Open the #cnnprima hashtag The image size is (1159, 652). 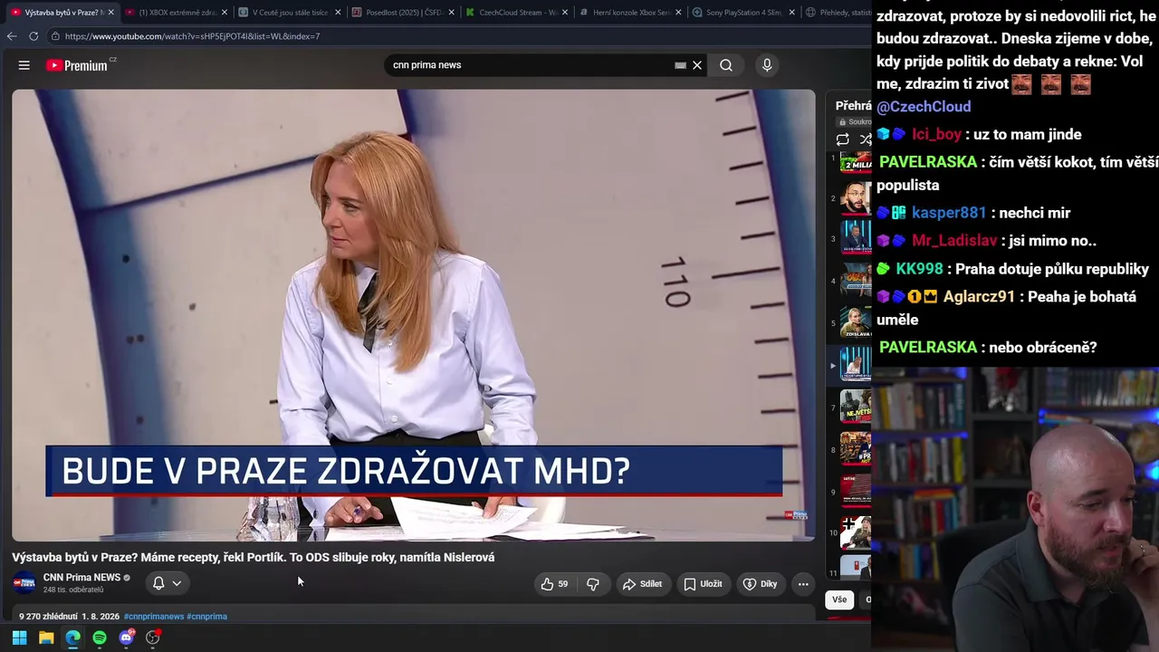coord(206,617)
